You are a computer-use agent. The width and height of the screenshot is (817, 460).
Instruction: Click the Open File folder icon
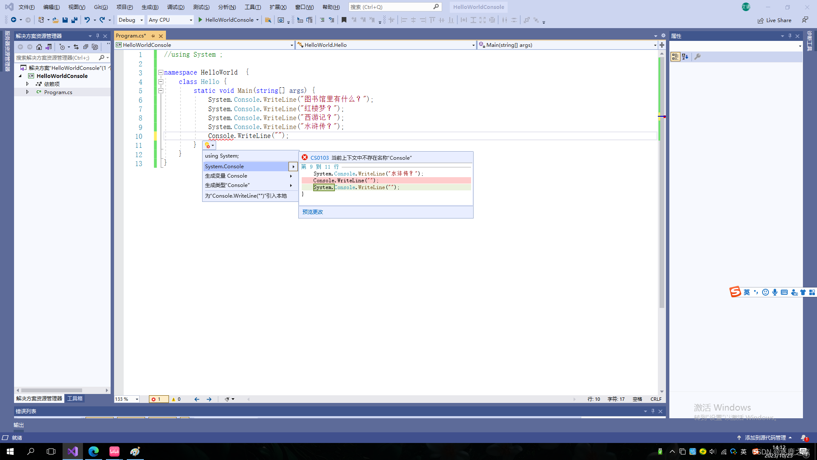point(55,20)
